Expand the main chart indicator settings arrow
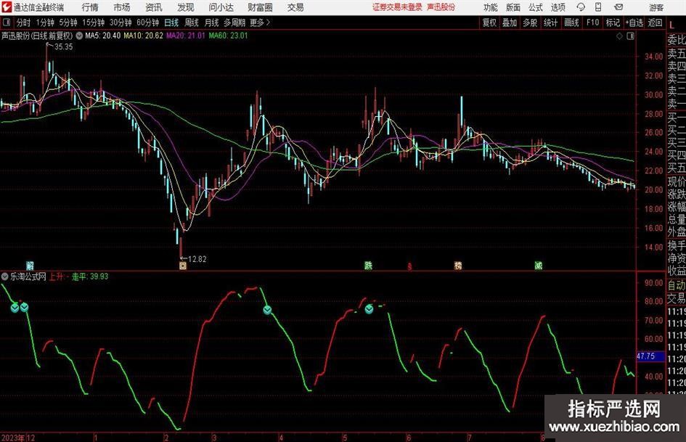This screenshot has height=442, width=686. coord(78,35)
